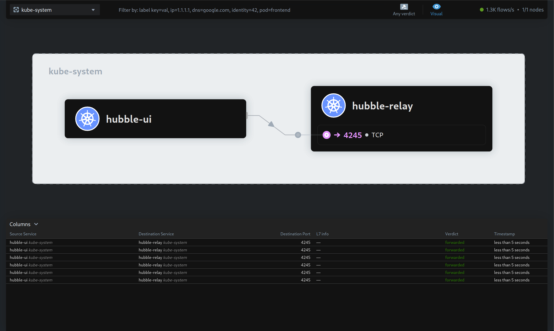The height and width of the screenshot is (331, 554).
Task: Click the 1/1 nodes indicator
Action: tap(532, 10)
